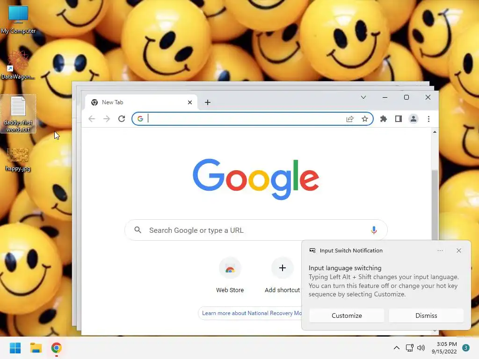
Task: Expand the Chrome tab search chevron
Action: click(363, 97)
